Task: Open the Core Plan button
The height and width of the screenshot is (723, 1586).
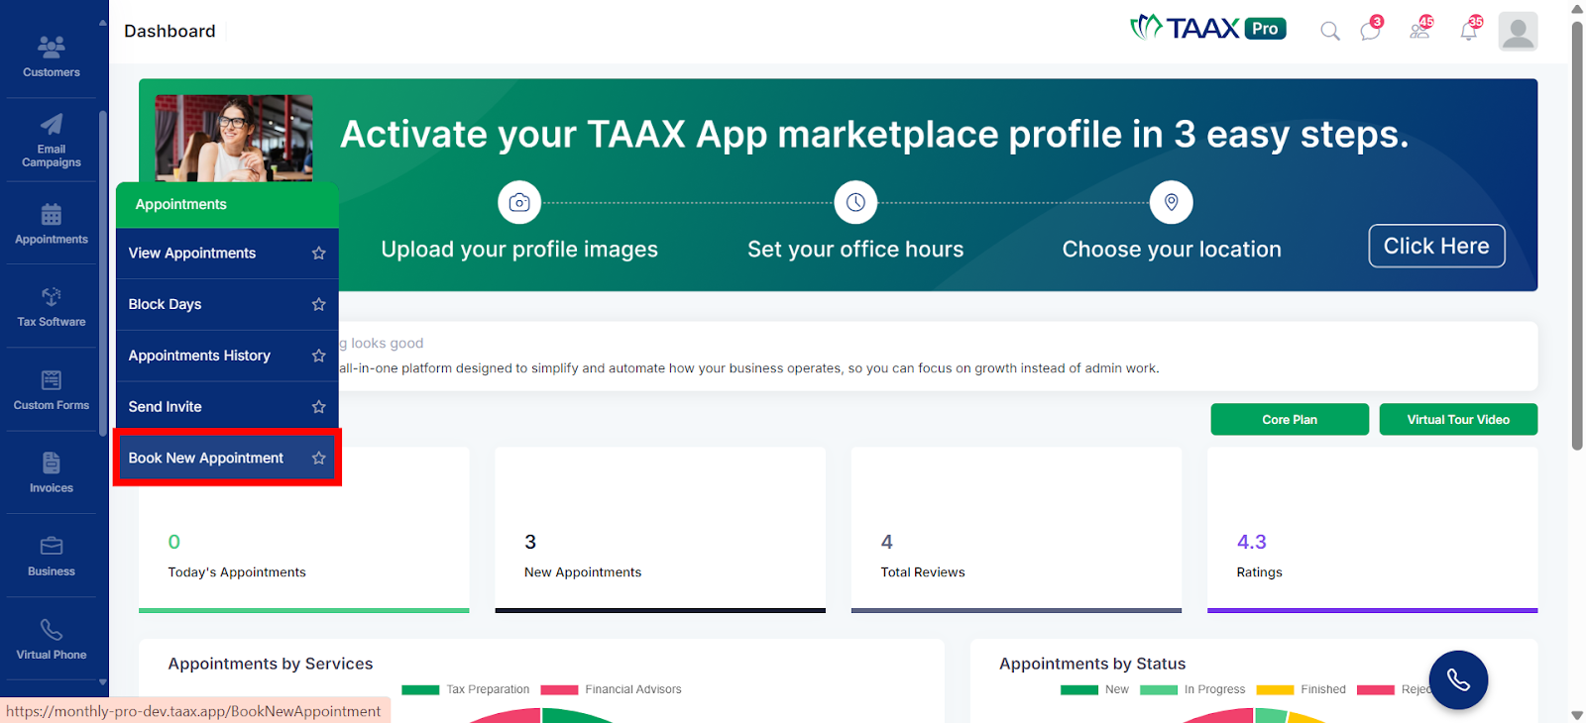Action: tap(1290, 419)
